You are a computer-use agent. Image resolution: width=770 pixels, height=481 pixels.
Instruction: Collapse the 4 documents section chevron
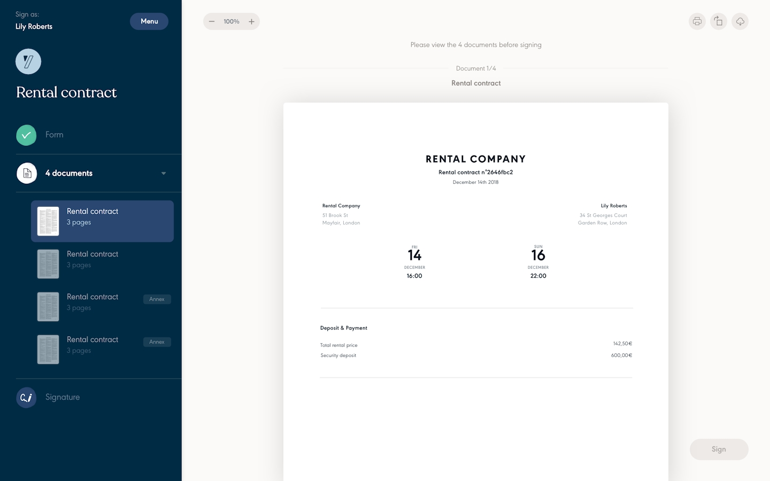click(x=164, y=173)
